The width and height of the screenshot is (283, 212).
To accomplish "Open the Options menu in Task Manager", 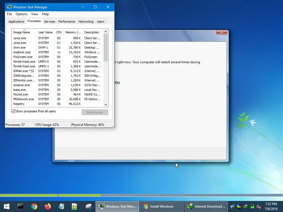I will [x=22, y=14].
